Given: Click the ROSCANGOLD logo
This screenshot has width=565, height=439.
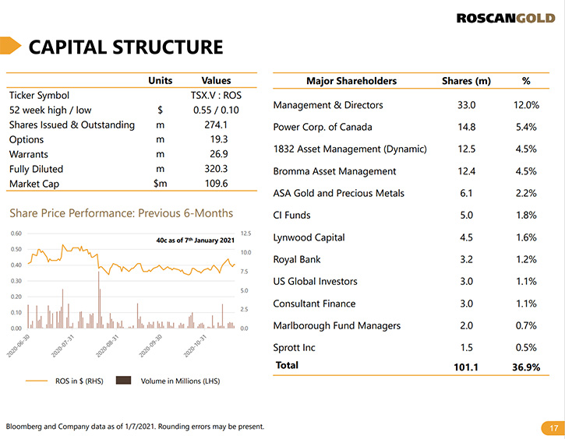Looking at the screenshot, I should (x=506, y=19).
